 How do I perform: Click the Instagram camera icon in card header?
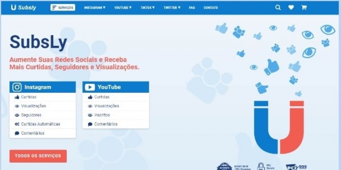(x=17, y=87)
